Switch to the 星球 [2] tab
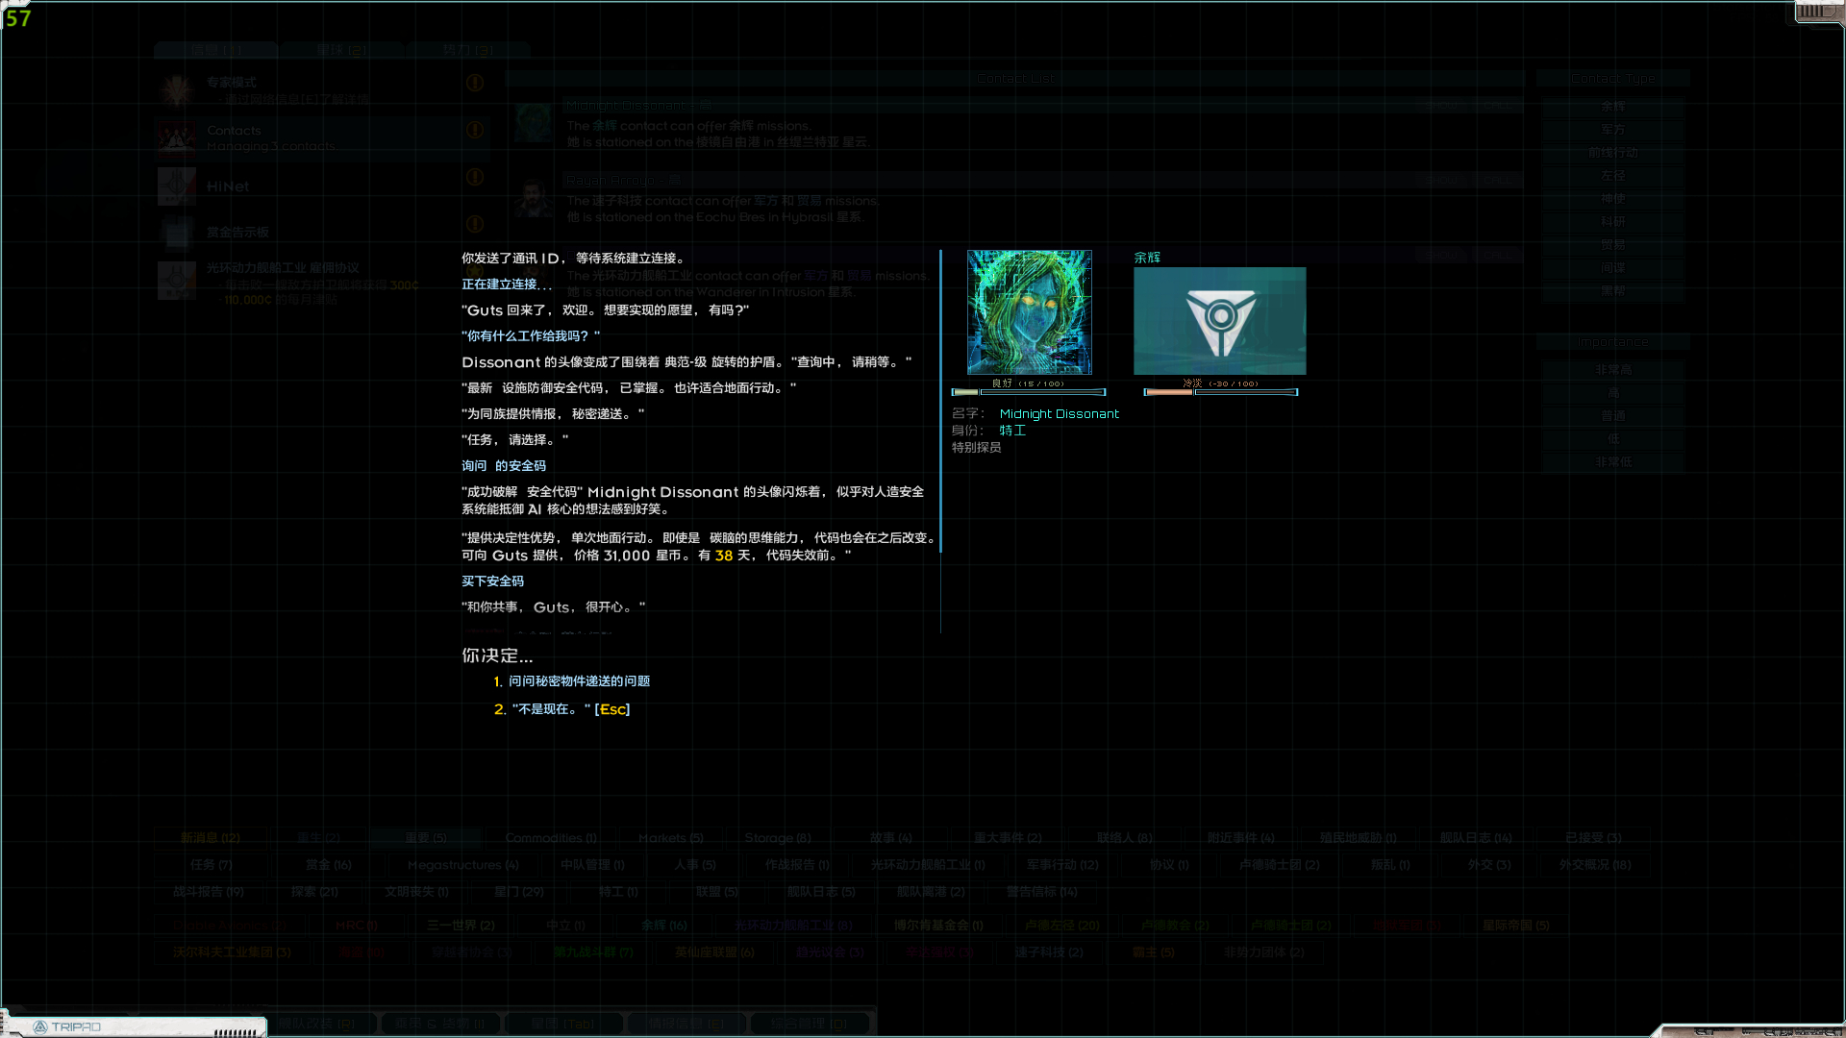 click(x=343, y=49)
